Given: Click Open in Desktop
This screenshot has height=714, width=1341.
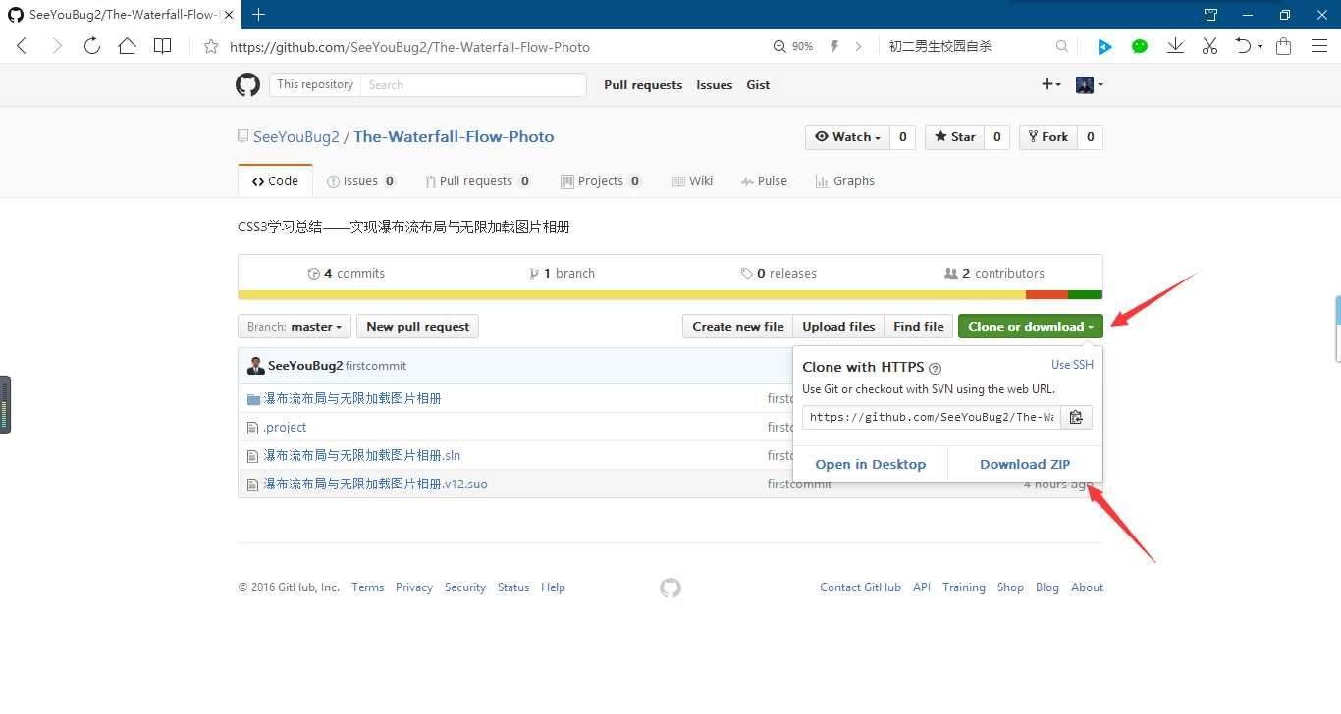Looking at the screenshot, I should coord(871,465).
